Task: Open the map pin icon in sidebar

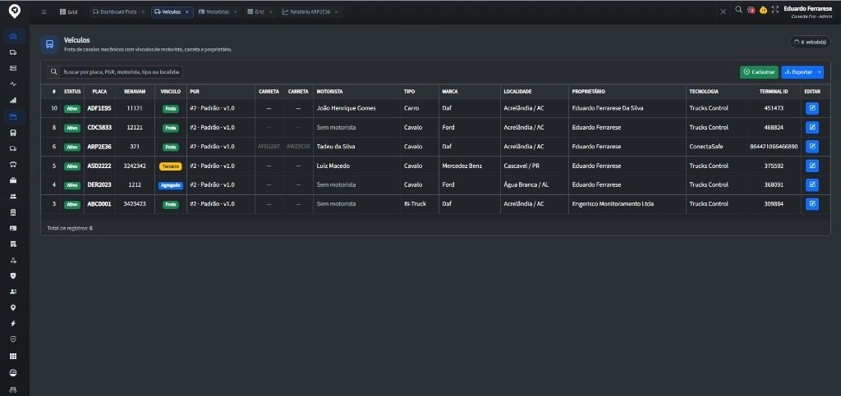Action: click(x=13, y=307)
